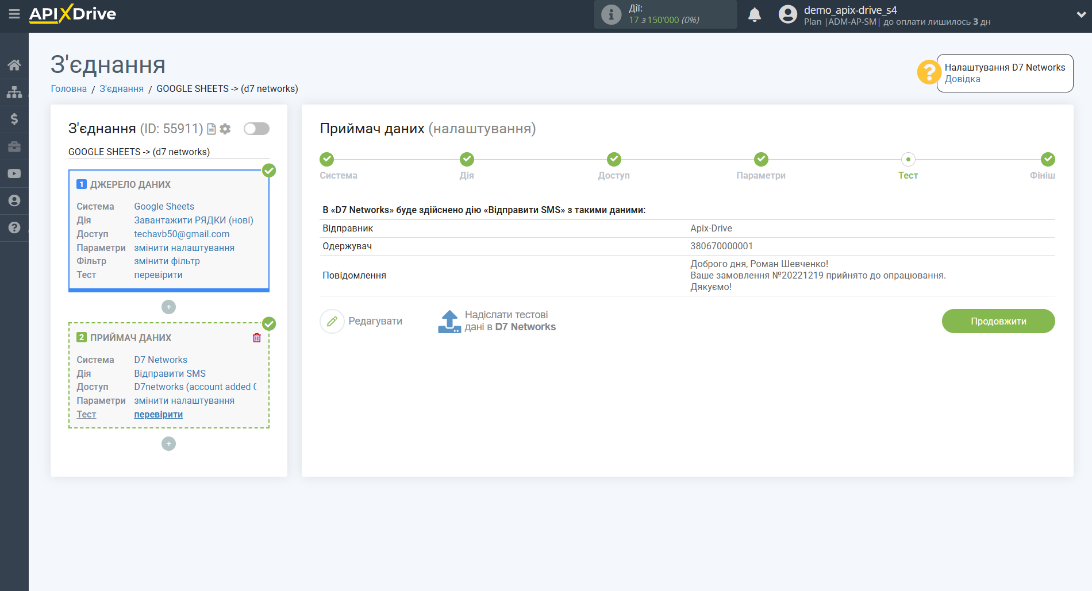The width and height of the screenshot is (1092, 591).
Task: Go to the Параметри step
Action: pyautogui.click(x=761, y=160)
